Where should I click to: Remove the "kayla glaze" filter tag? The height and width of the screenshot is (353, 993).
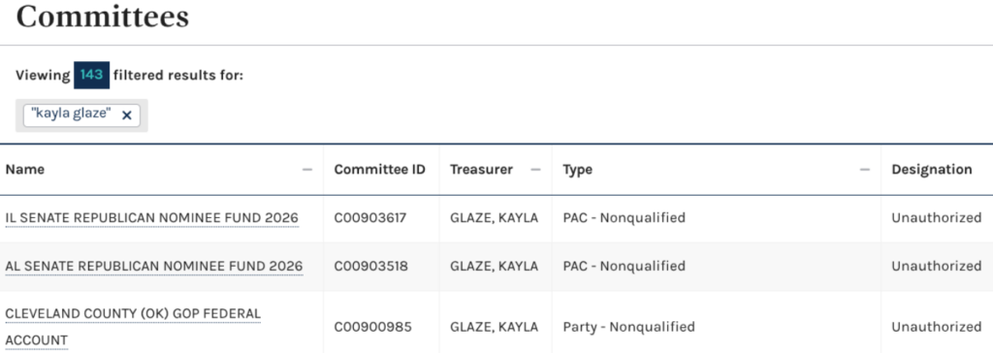(127, 115)
